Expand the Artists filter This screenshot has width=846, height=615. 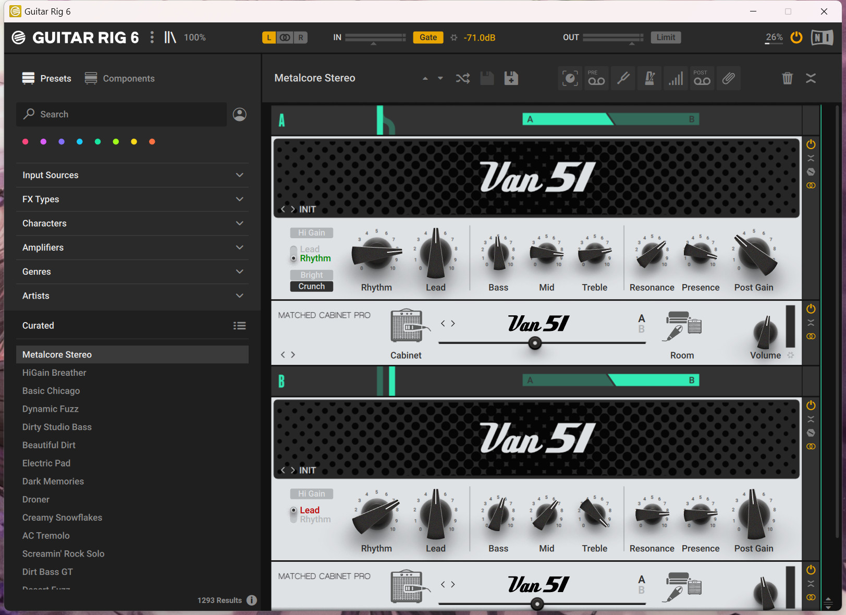click(132, 296)
